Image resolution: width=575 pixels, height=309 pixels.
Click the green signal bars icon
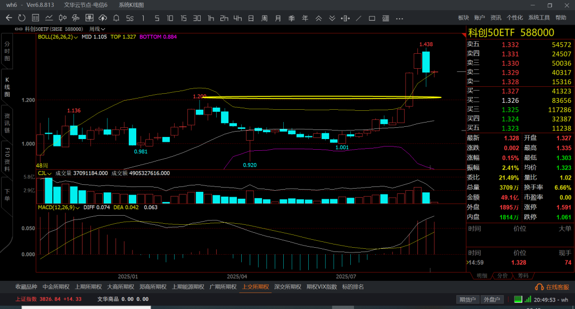tap(528, 299)
